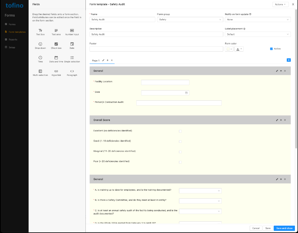Click the vertical scrollbar of the form
The height and width of the screenshot is (233, 298).
pos(296,79)
